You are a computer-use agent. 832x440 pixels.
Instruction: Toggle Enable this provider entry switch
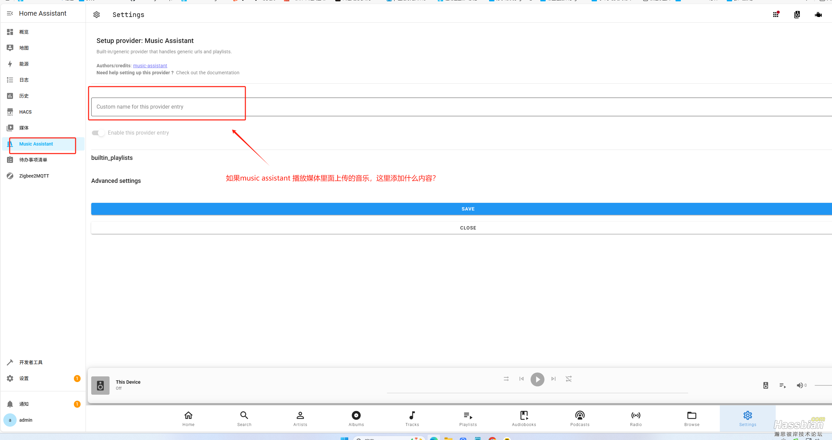98,133
